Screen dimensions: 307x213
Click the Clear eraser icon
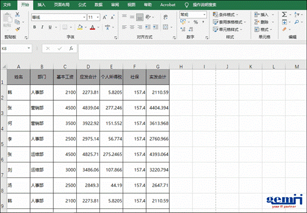click(x=284, y=30)
